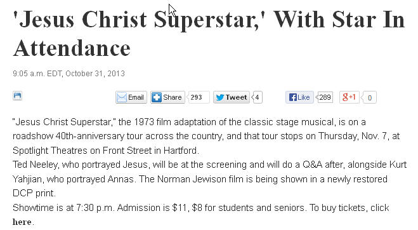Click the paragraph mentioning Ted Neeley
418x230 pixels.
click(209, 179)
